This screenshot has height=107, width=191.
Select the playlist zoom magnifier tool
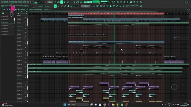pyautogui.click(x=22, y=9)
